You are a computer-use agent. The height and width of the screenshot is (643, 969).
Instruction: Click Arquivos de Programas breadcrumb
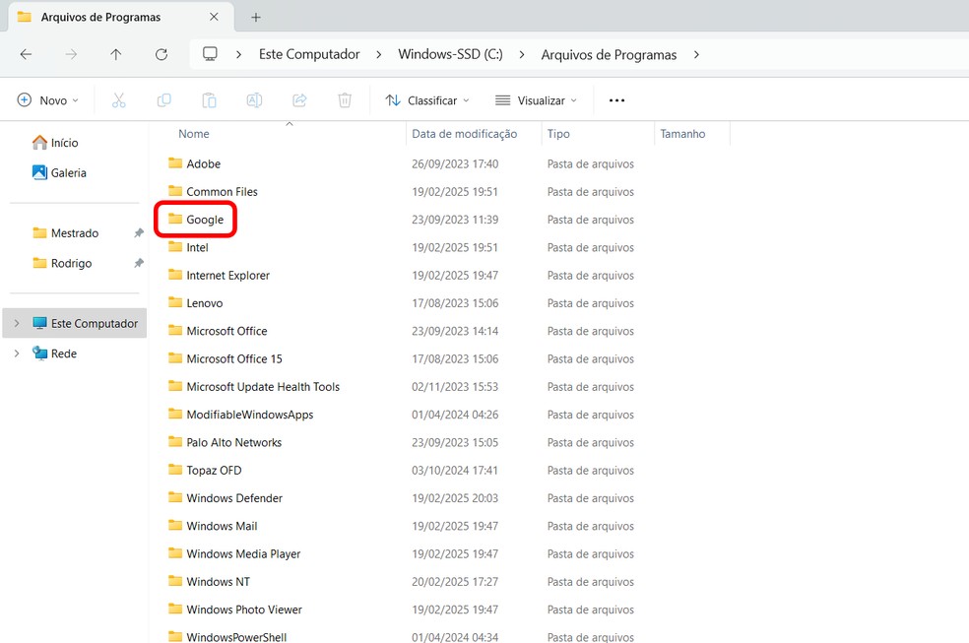coord(609,54)
